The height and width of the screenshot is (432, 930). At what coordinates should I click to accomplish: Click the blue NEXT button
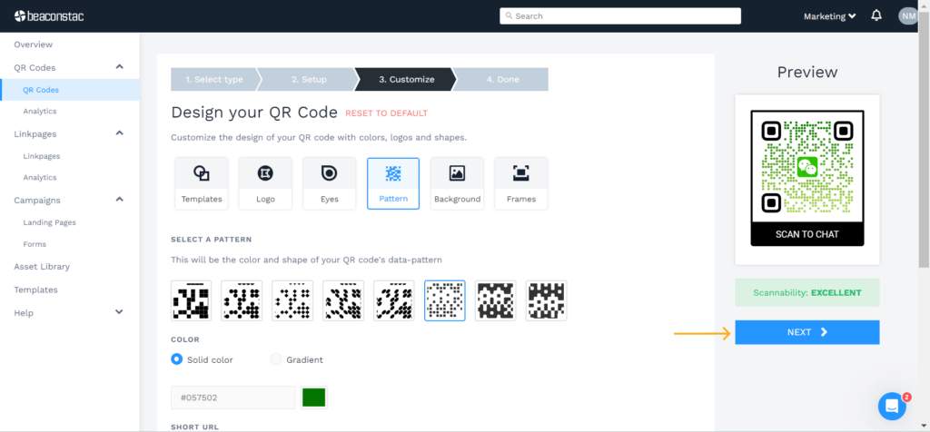807,332
